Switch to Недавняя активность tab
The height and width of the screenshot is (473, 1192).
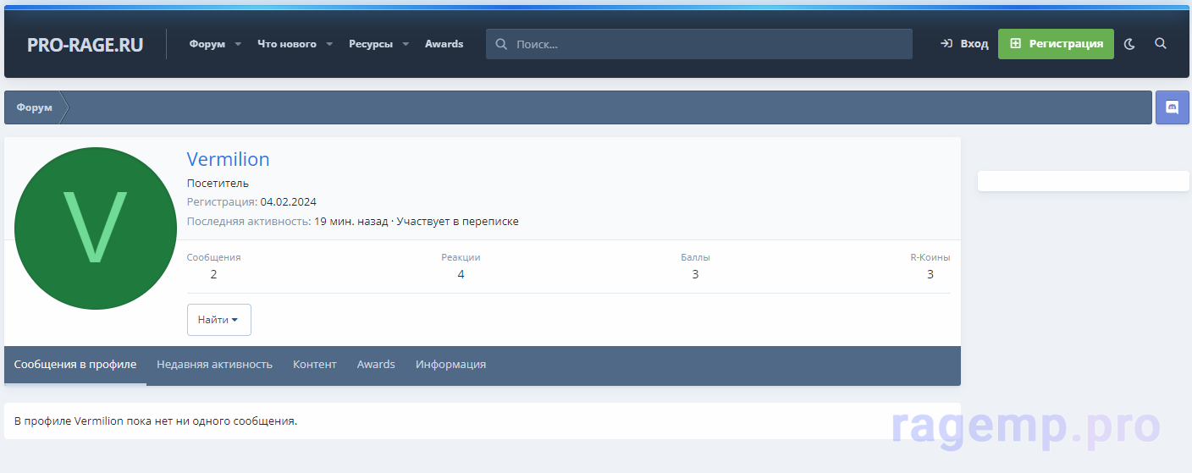214,365
